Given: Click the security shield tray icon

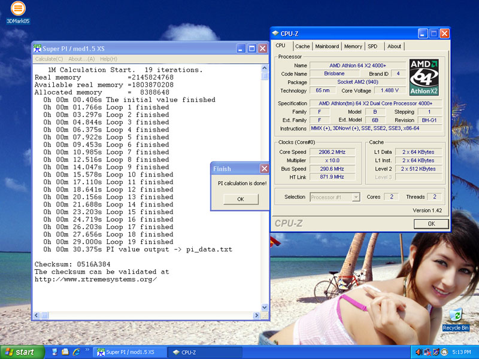Looking at the screenshot, I should coord(436,352).
